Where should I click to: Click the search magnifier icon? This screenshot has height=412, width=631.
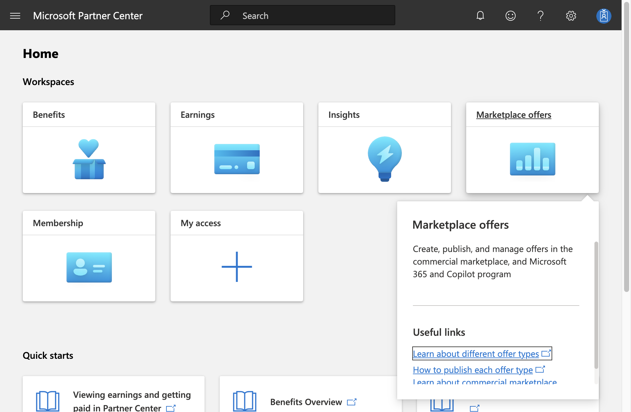[225, 15]
